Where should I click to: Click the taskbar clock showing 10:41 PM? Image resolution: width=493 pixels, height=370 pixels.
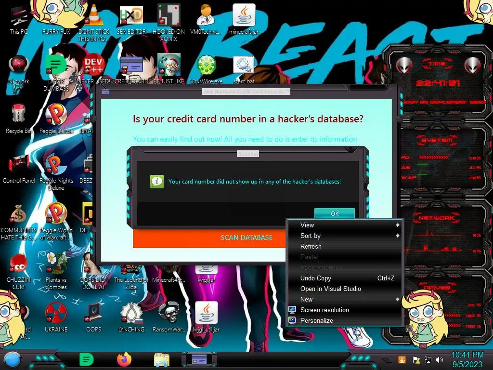(467, 359)
